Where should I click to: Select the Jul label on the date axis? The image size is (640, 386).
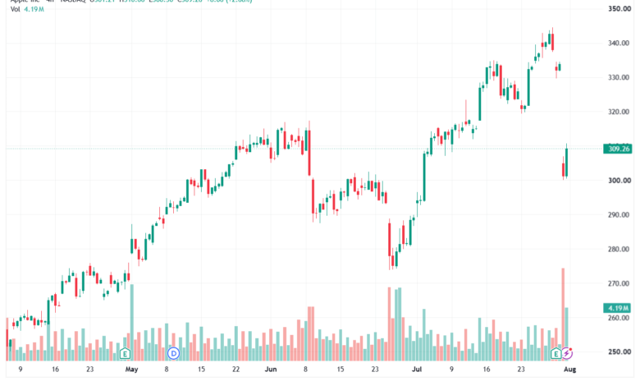(x=416, y=370)
